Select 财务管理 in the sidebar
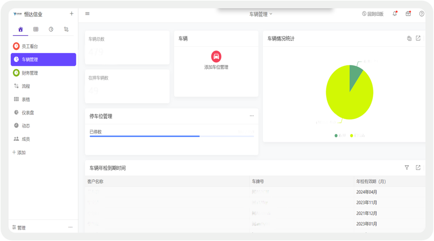The width and height of the screenshot is (434, 241). point(30,73)
